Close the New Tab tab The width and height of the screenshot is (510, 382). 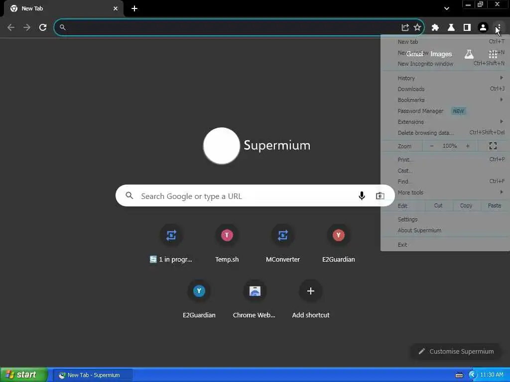(116, 8)
